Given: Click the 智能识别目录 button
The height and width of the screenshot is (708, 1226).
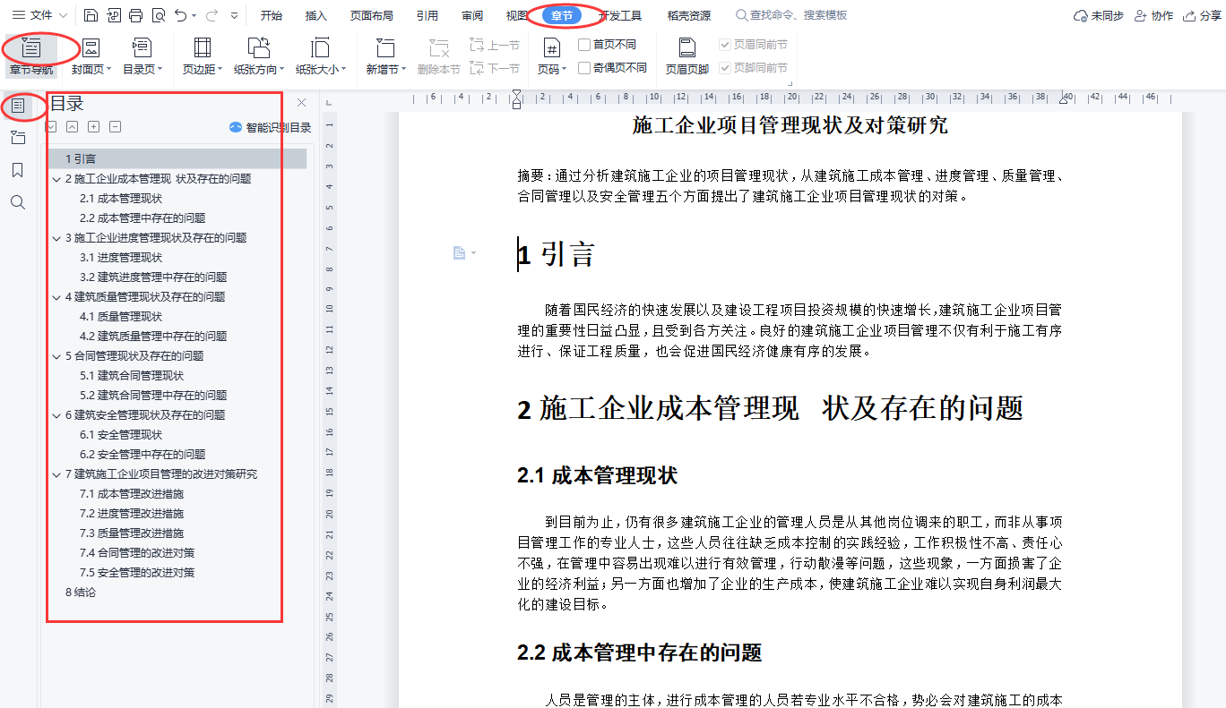Looking at the screenshot, I should [x=269, y=126].
